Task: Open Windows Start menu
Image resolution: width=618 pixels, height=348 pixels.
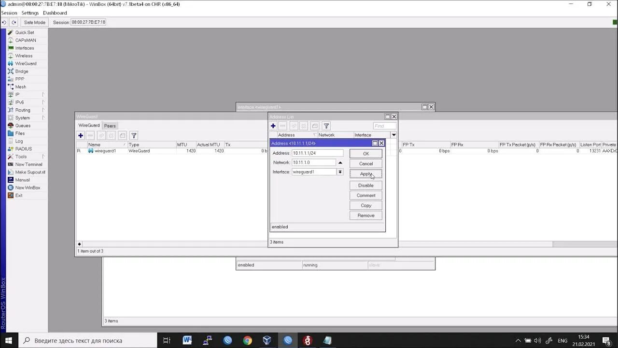Action: [9, 340]
